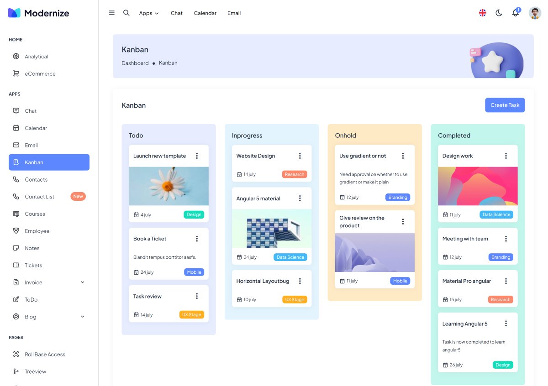
Task: Toggle dark mode with the moon icon
Action: (499, 13)
